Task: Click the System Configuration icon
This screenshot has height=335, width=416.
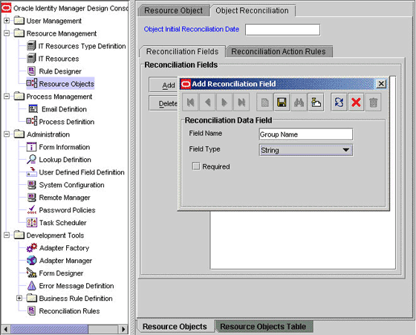Action: click(x=31, y=185)
